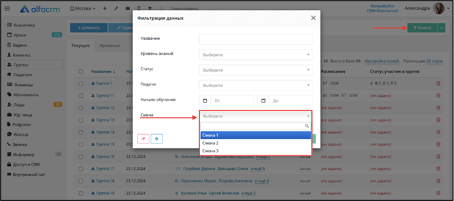454x201 pixels.
Task: Click Попробуйте CRM бесплатно link
Action: 383,8
